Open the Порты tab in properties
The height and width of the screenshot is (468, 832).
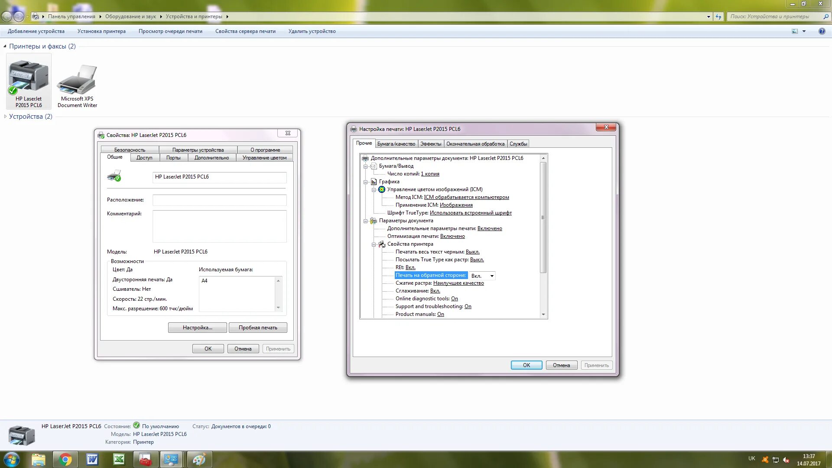coord(173,158)
